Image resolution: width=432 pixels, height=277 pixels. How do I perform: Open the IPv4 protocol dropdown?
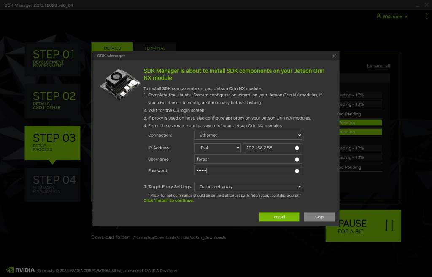pyautogui.click(x=217, y=148)
